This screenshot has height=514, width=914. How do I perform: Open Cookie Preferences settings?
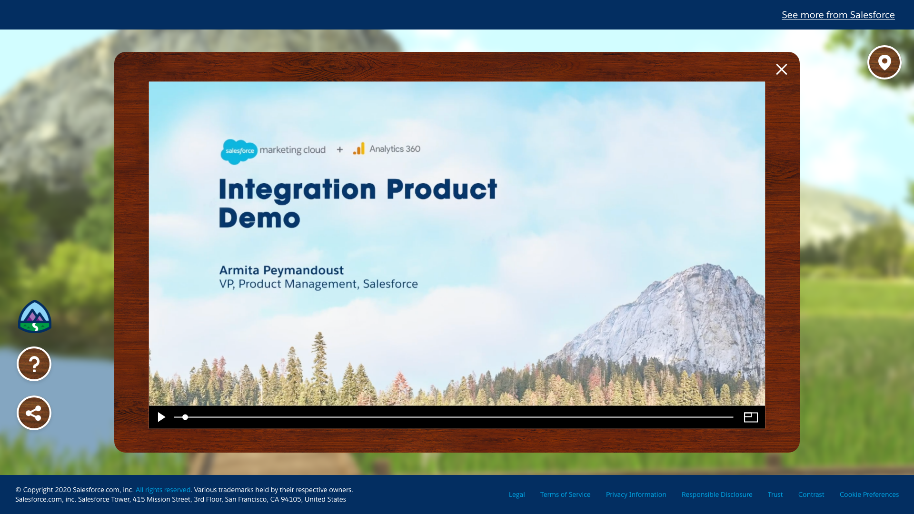pyautogui.click(x=869, y=494)
